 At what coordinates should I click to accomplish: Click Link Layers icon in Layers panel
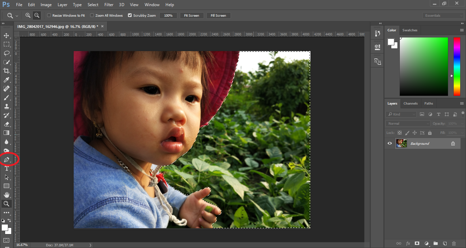(x=398, y=243)
